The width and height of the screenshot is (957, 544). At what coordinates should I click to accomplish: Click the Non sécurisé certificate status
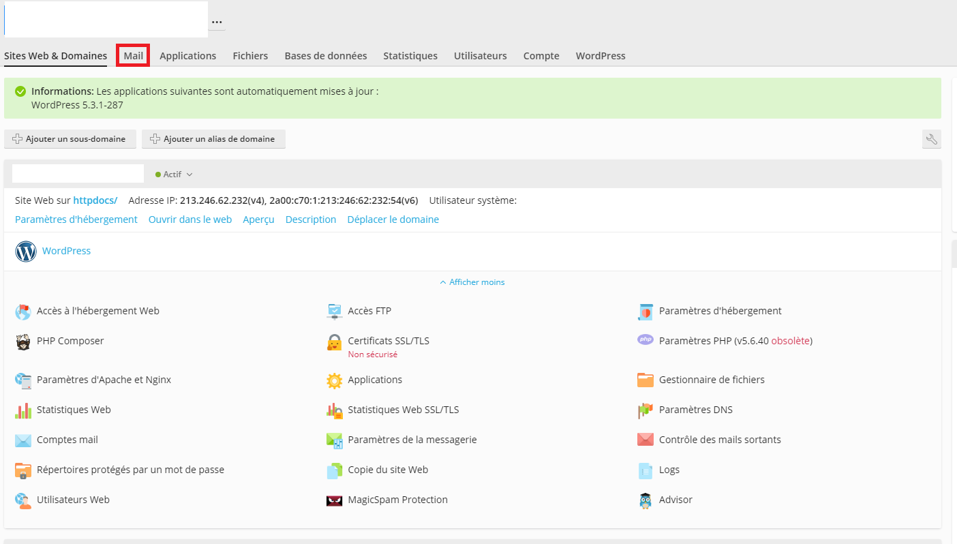pyautogui.click(x=373, y=354)
